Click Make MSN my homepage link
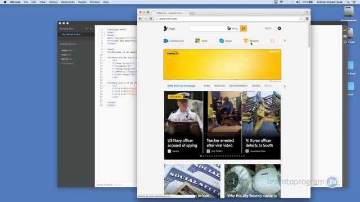The image size is (360, 202). pyautogui.click(x=181, y=86)
